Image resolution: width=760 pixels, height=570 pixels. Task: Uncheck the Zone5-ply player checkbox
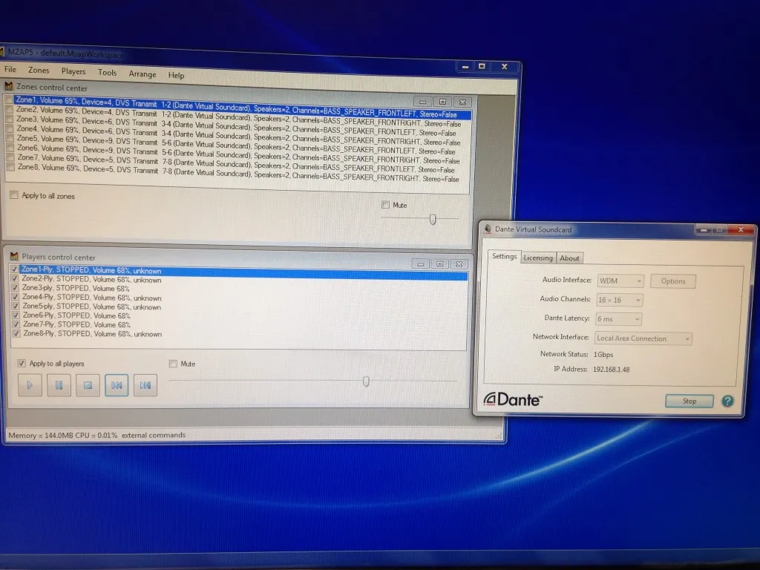(15, 307)
